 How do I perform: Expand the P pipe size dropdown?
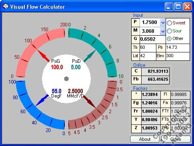[x=163, y=23]
